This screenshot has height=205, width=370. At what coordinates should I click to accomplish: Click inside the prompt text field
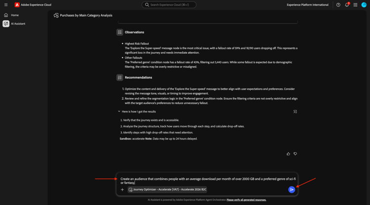pyautogui.click(x=208, y=181)
